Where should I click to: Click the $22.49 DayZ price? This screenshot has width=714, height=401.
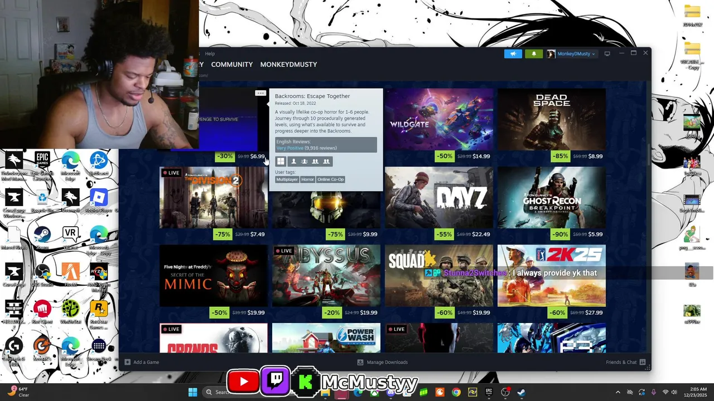click(x=481, y=234)
